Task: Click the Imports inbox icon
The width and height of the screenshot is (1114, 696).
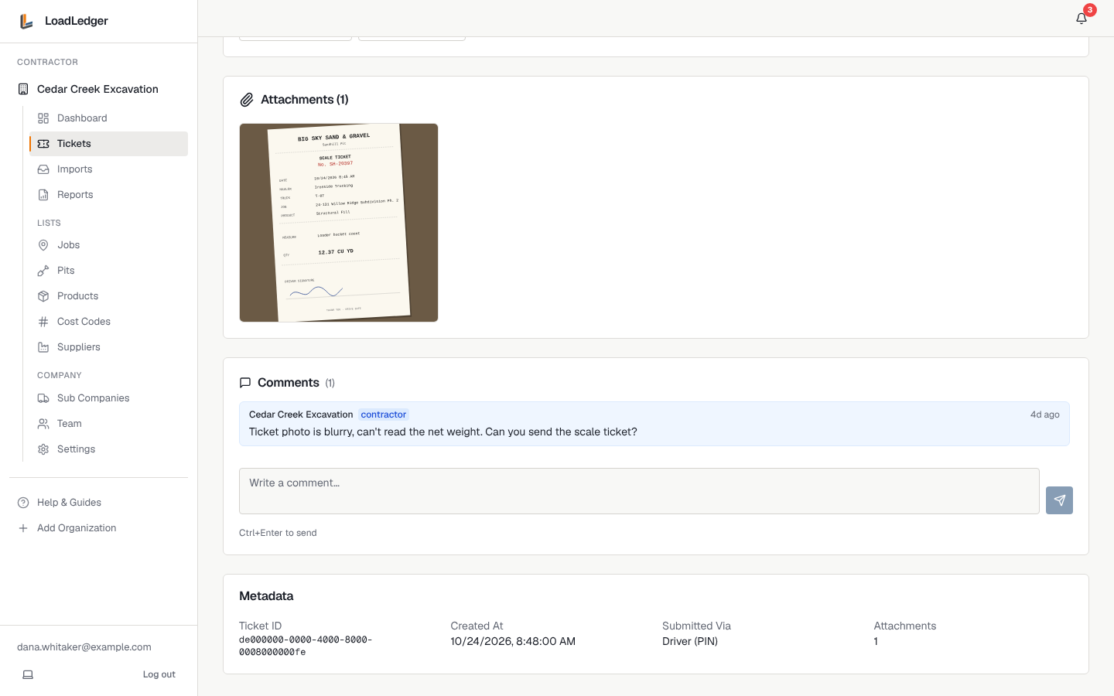Action: (x=43, y=169)
